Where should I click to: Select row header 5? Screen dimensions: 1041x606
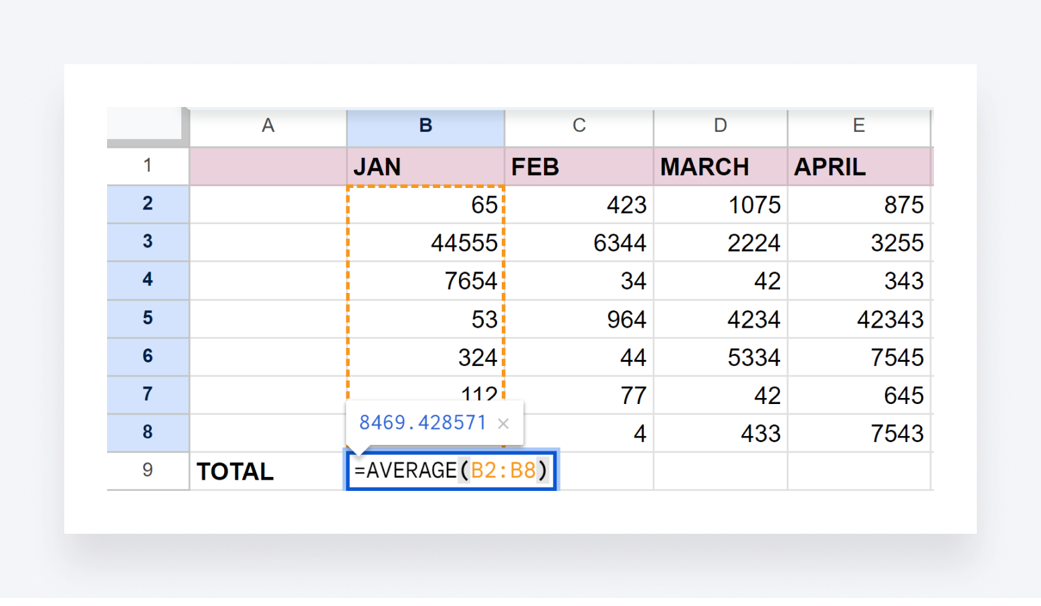pos(147,318)
